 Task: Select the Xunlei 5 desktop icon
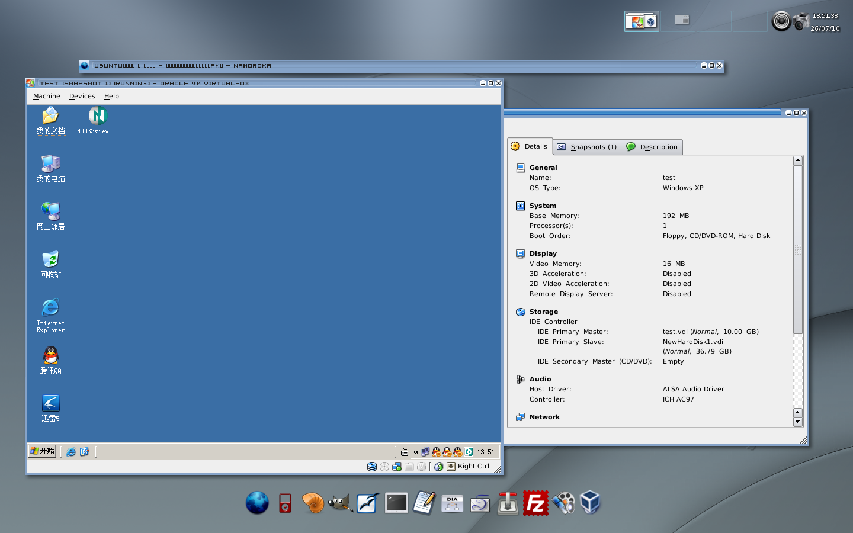pos(50,409)
